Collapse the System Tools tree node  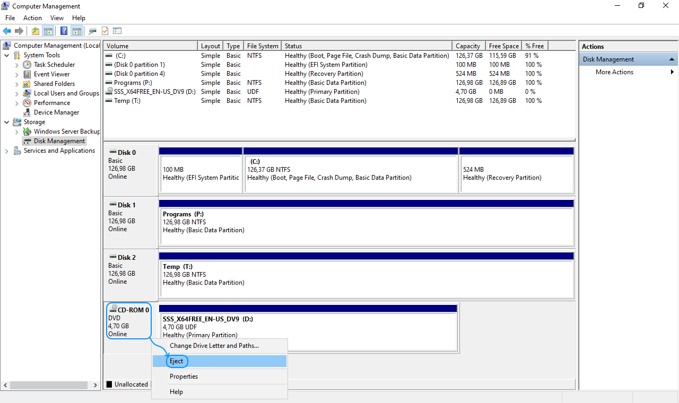point(7,55)
